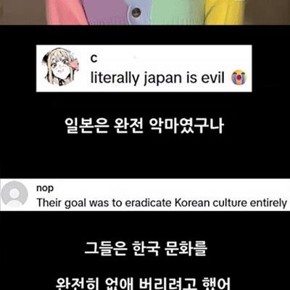
Task: Click the bottom subtitle '완전히 없애 버리려고 했어'
Action: tap(144, 283)
